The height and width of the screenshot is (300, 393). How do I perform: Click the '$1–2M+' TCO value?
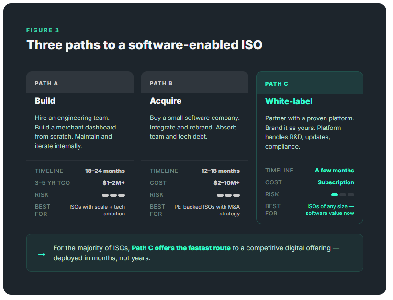pos(113,182)
